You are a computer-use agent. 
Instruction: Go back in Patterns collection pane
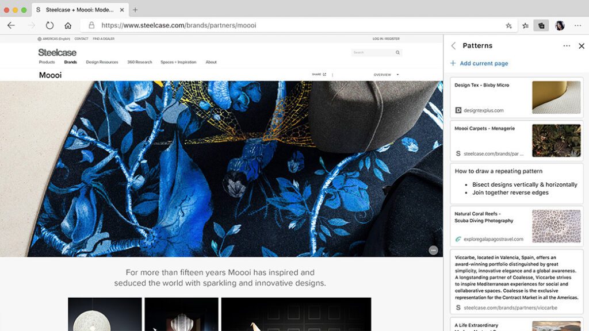tap(453, 46)
